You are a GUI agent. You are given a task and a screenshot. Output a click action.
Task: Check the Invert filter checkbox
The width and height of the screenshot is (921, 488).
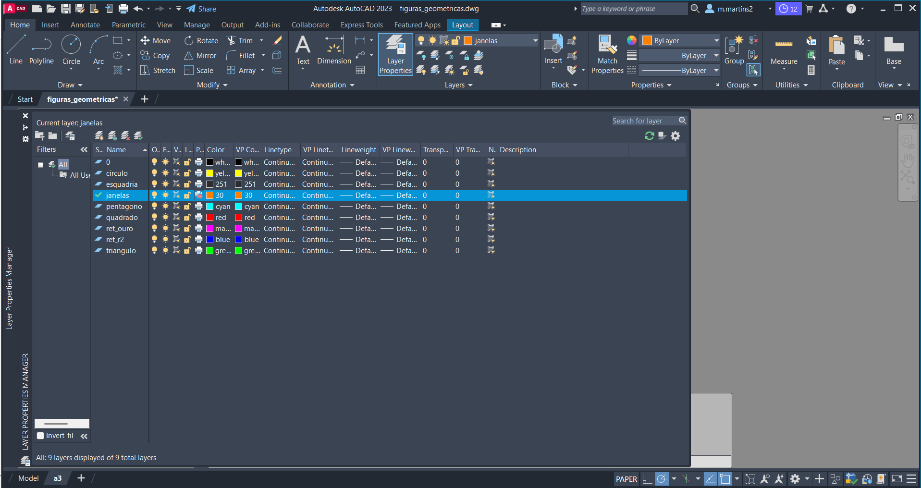[x=41, y=436]
